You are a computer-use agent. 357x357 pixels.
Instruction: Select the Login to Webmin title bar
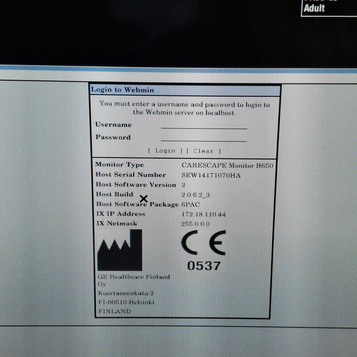185,90
